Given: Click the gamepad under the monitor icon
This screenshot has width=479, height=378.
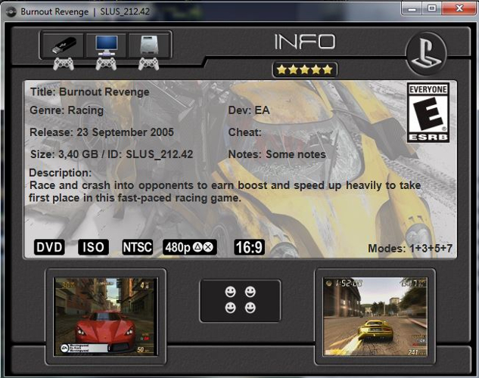Looking at the screenshot, I should click(106, 64).
